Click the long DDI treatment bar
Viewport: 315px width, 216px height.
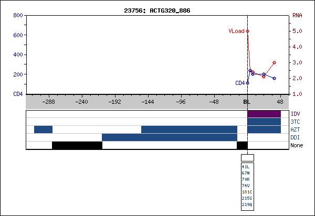pos(169,137)
